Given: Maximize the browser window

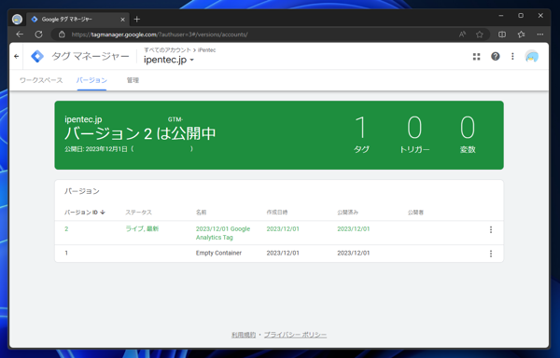Looking at the screenshot, I should click(x=521, y=16).
